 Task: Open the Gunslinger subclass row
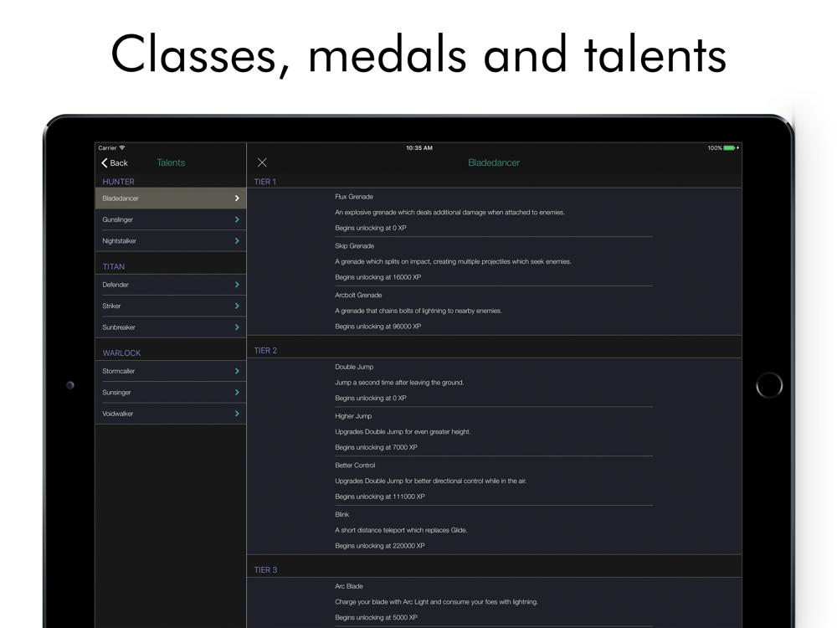(x=171, y=219)
